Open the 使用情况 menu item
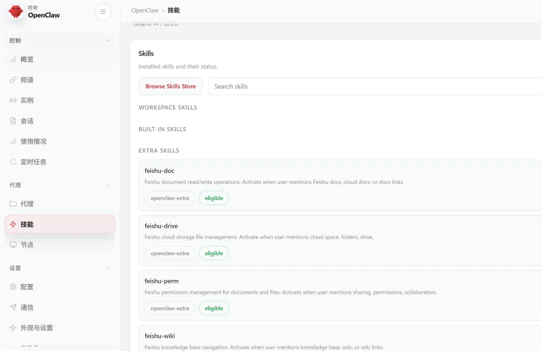 click(33, 142)
